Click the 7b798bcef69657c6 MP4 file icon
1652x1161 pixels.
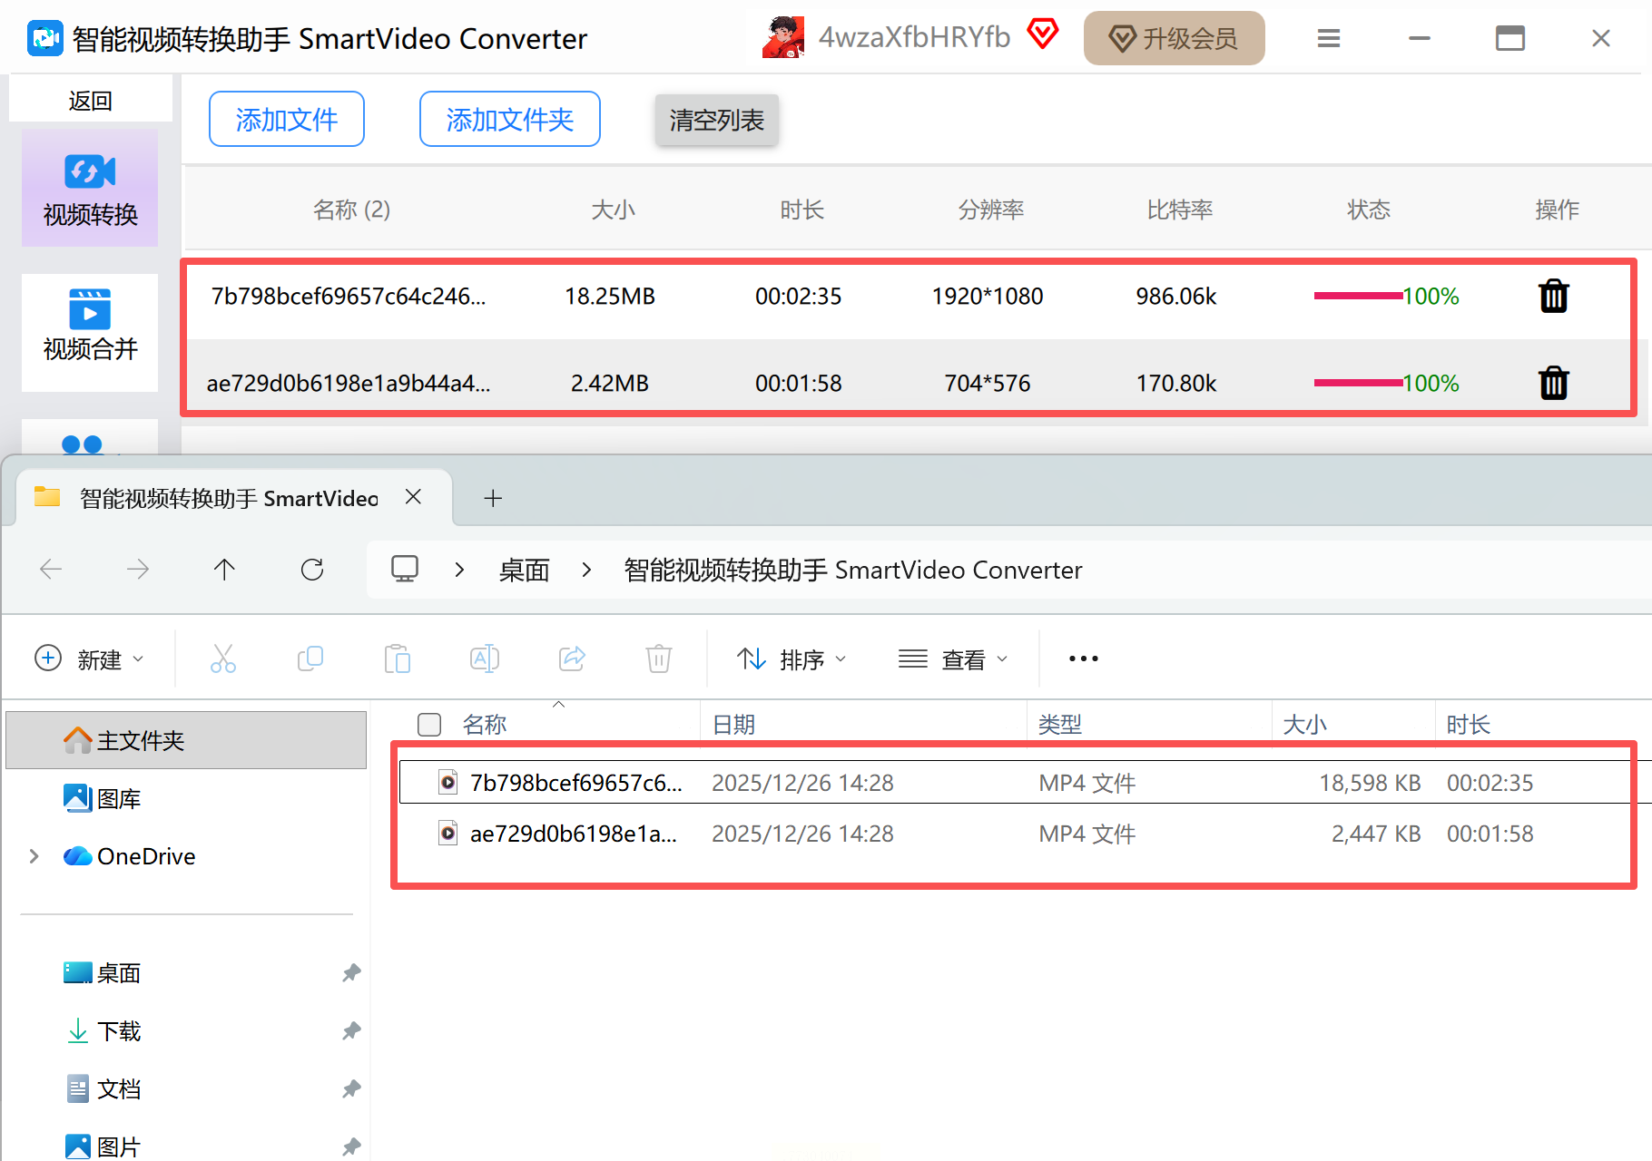click(448, 782)
